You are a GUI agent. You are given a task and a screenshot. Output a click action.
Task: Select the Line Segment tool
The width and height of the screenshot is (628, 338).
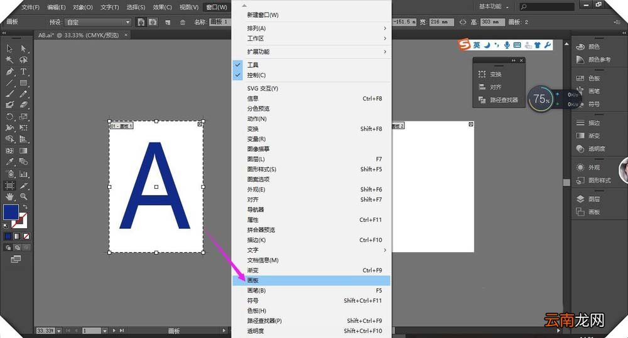(9, 83)
